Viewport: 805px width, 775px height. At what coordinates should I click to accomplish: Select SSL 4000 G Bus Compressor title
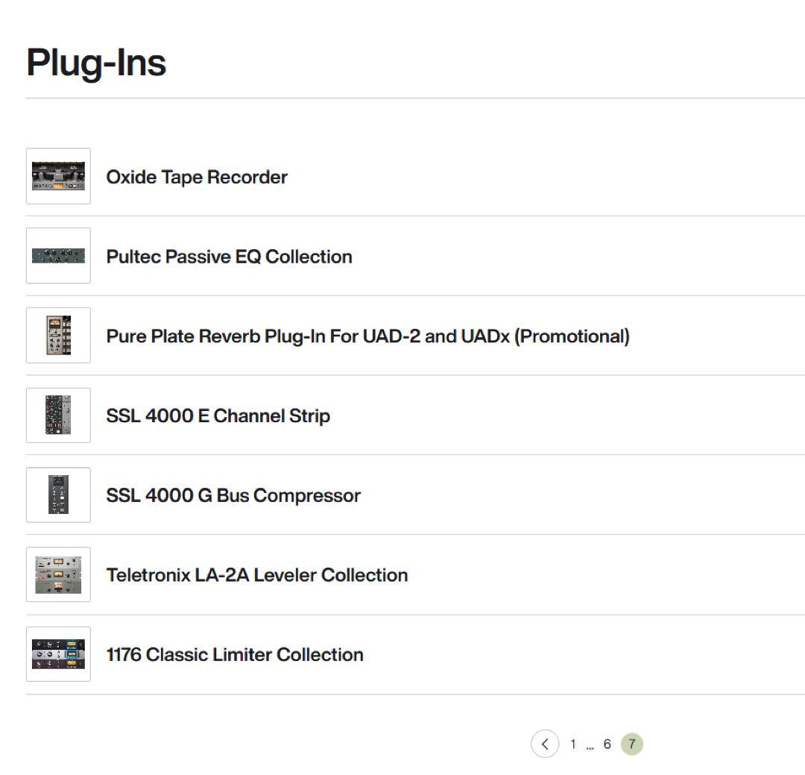pos(233,496)
